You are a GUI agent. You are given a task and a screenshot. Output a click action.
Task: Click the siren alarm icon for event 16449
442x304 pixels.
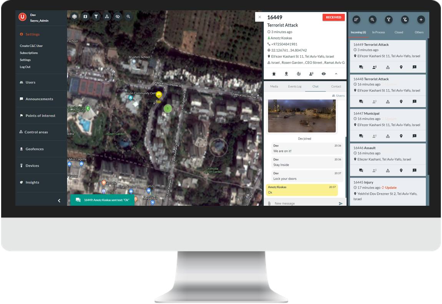tap(274, 74)
